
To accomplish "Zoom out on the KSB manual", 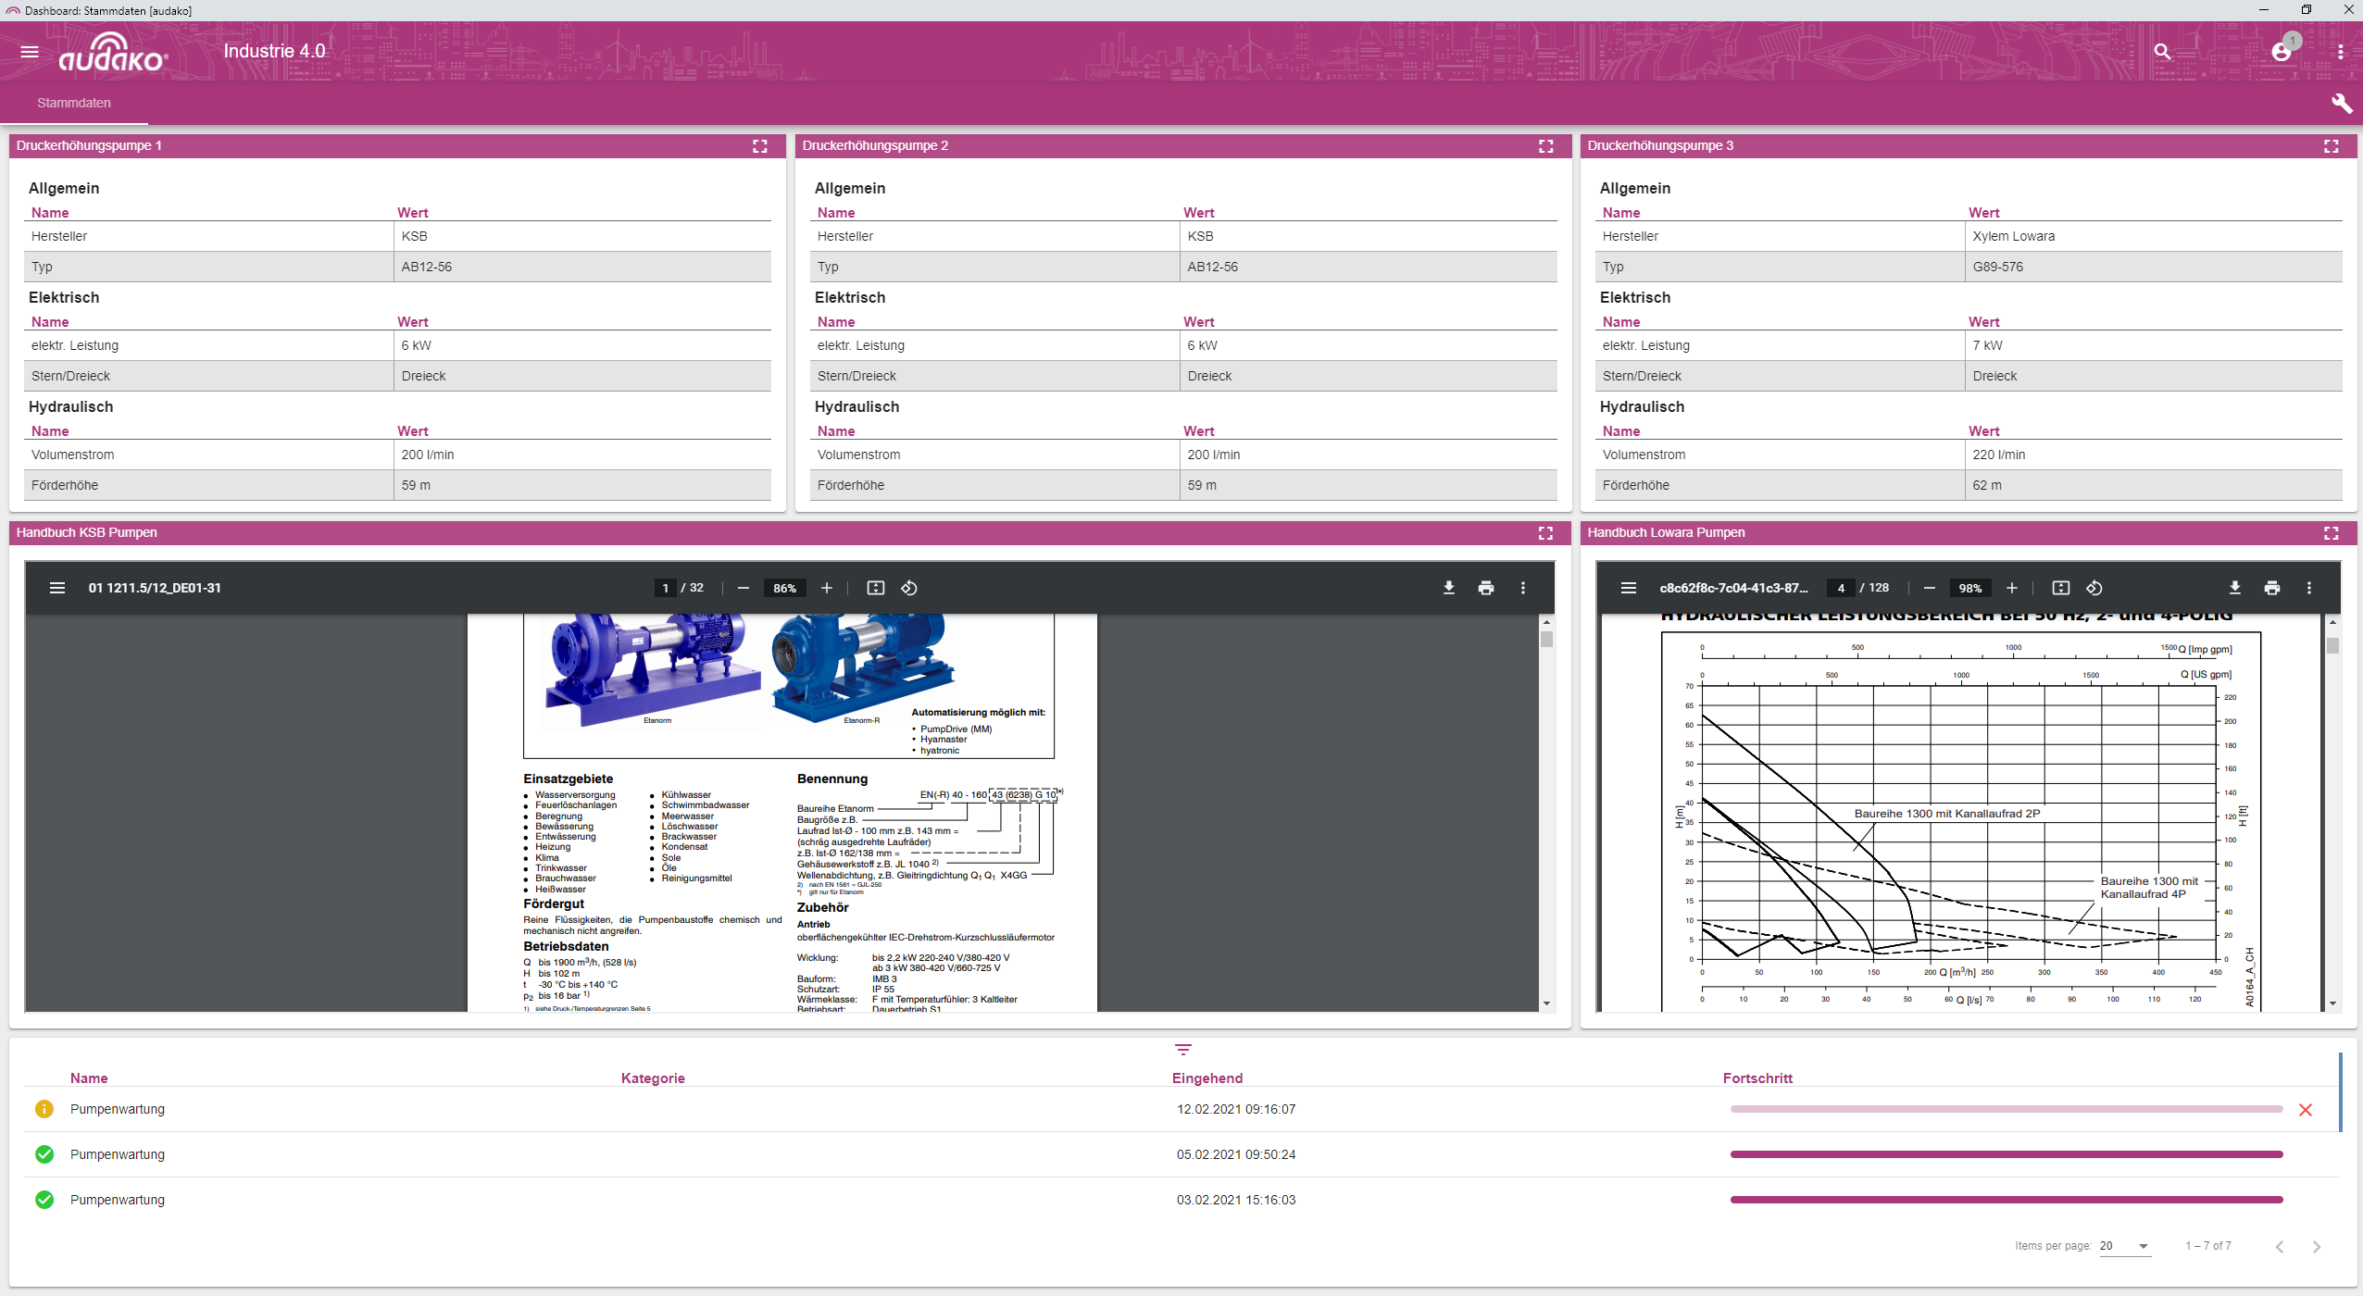I will (744, 587).
